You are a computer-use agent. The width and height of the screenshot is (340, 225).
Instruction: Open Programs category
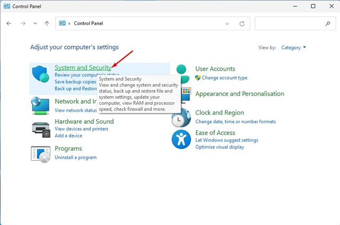point(69,148)
